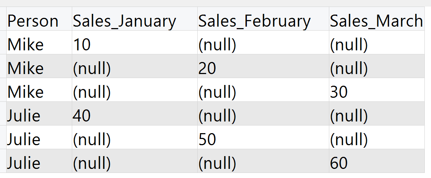Viewport: 431px width, 178px height.
Task: Click Sales_January null in last Julie row
Action: [x=135, y=160]
